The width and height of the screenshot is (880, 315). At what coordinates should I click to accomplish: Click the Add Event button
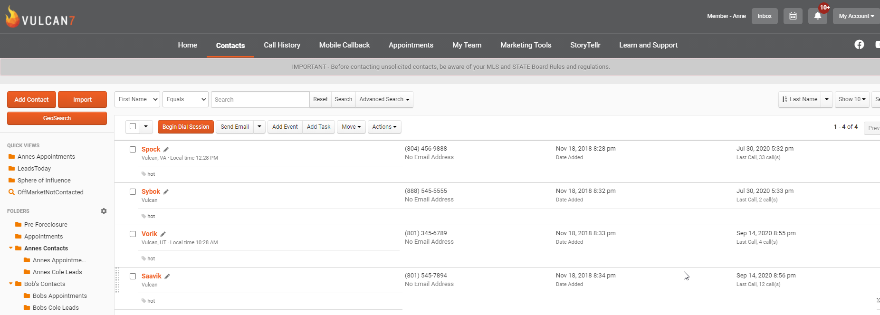pos(285,127)
